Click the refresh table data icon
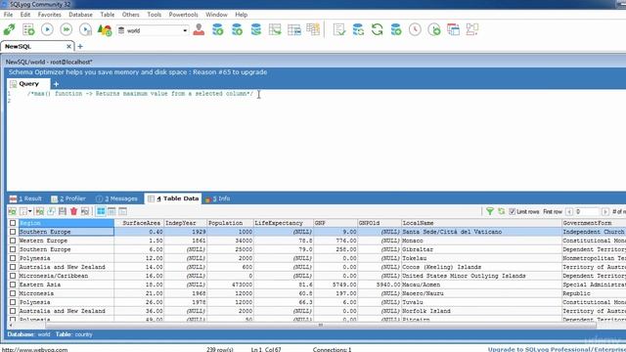The width and height of the screenshot is (626, 352). [501, 211]
